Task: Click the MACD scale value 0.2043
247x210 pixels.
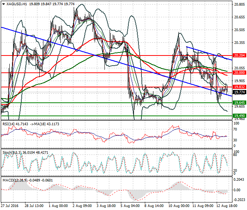Action: [x=239, y=180]
